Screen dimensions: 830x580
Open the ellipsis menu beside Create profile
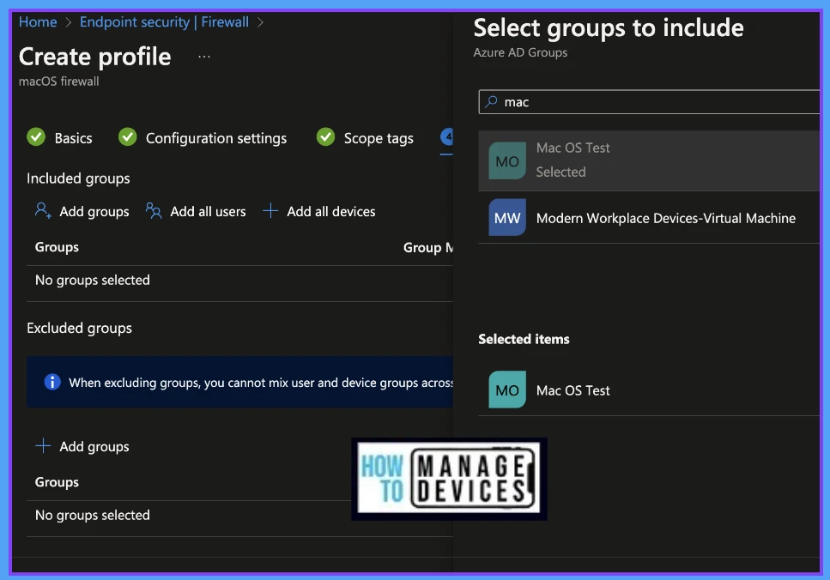[x=204, y=57]
